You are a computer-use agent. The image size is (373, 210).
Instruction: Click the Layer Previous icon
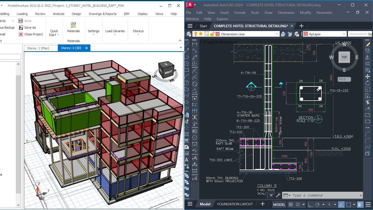click(290, 34)
